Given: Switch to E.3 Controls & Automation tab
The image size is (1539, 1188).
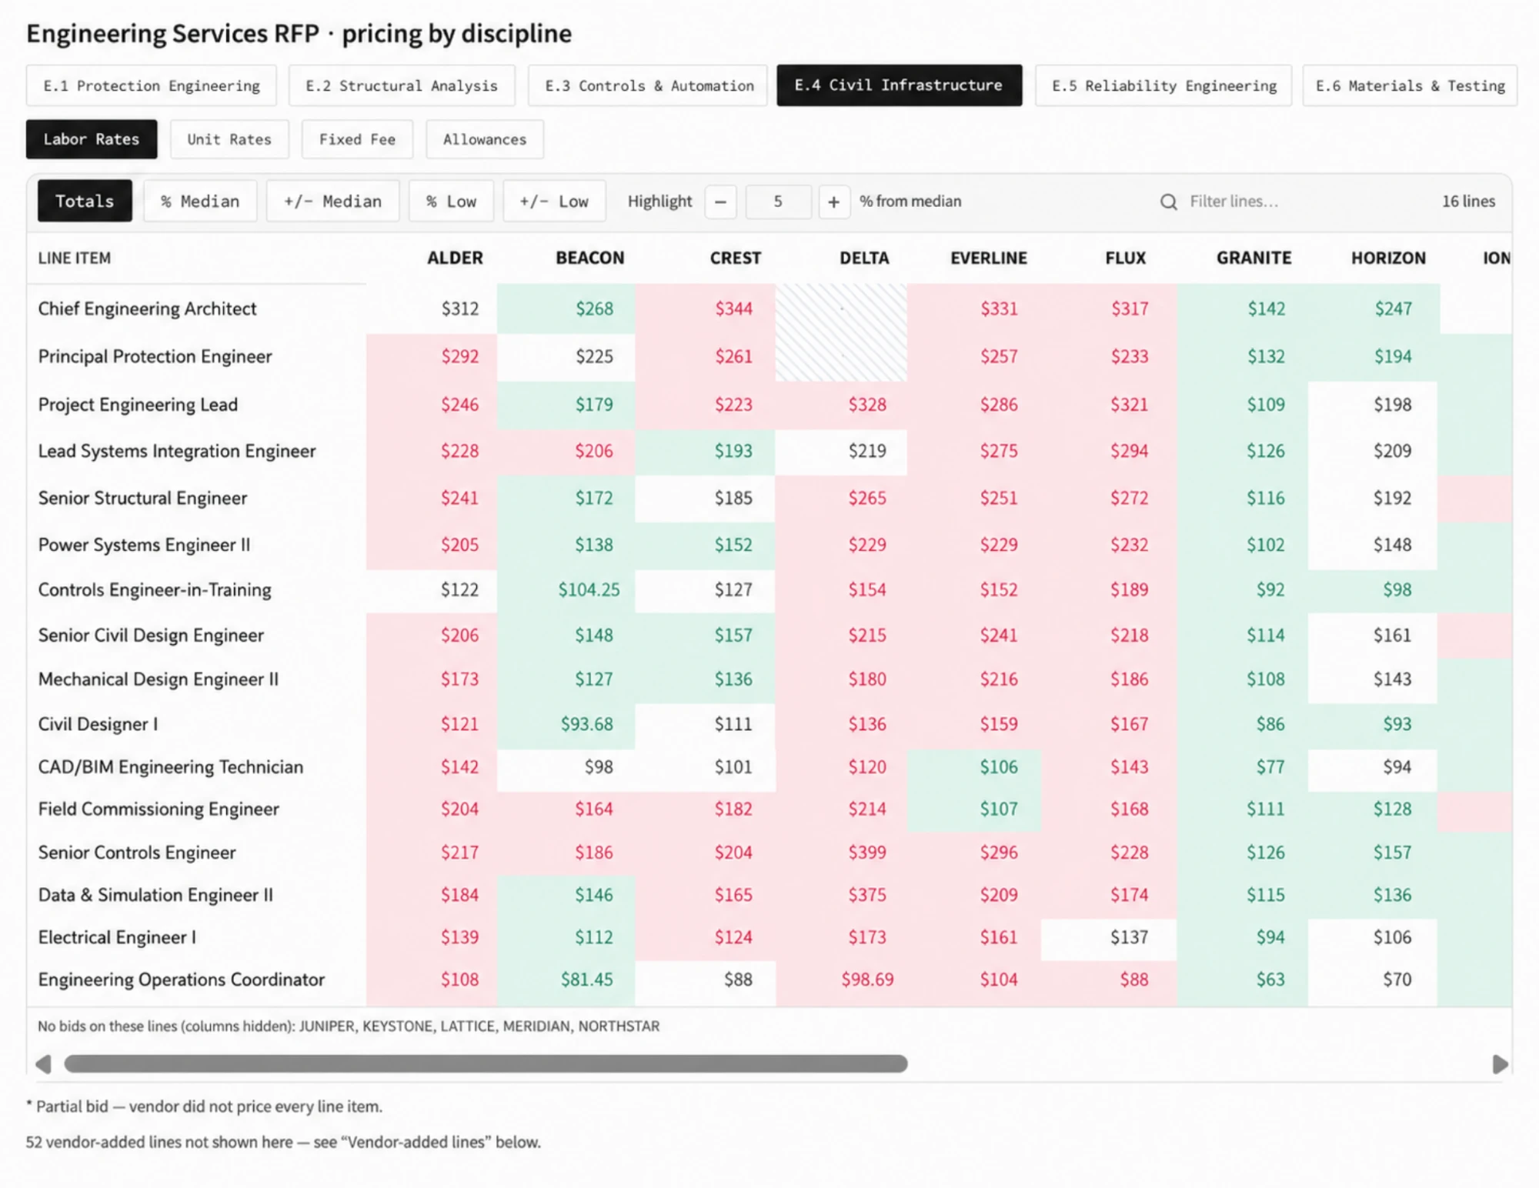Looking at the screenshot, I should click(648, 85).
